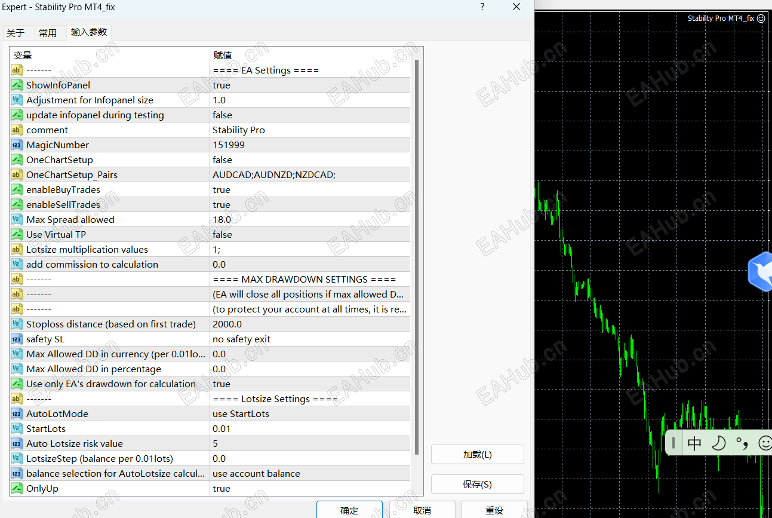Click the boolean icon beside ShowInfoPanel

(17, 85)
